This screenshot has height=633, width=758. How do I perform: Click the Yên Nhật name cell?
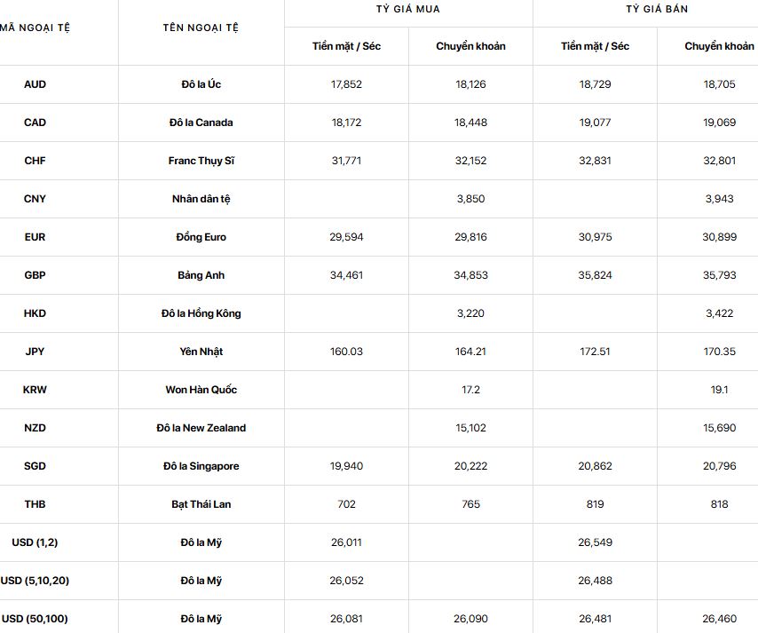[201, 352]
